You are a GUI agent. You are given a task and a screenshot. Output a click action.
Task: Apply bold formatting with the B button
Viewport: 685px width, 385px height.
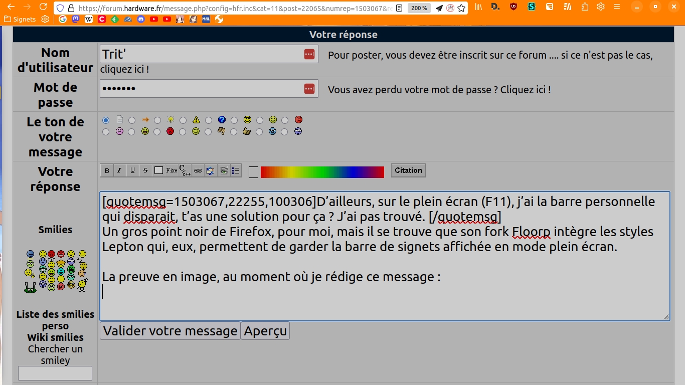click(107, 170)
